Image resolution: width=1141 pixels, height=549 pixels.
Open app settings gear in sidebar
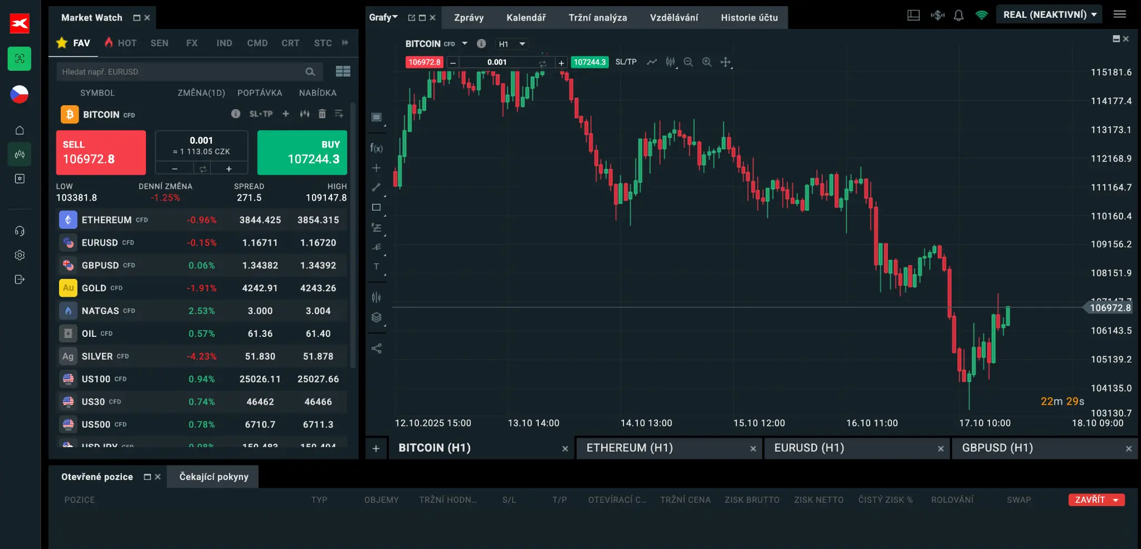click(19, 255)
